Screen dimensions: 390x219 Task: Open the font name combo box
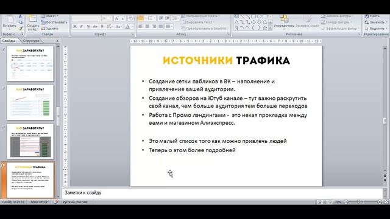[86, 18]
